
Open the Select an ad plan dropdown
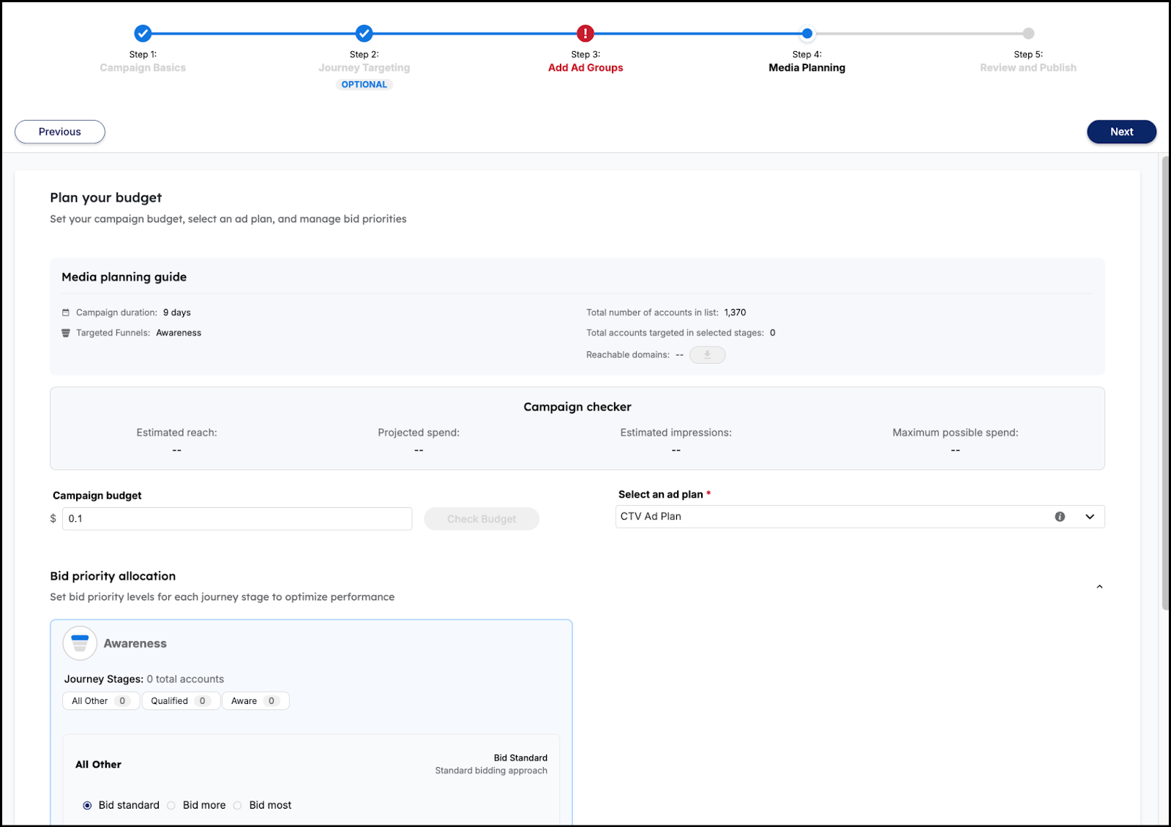tap(1089, 517)
